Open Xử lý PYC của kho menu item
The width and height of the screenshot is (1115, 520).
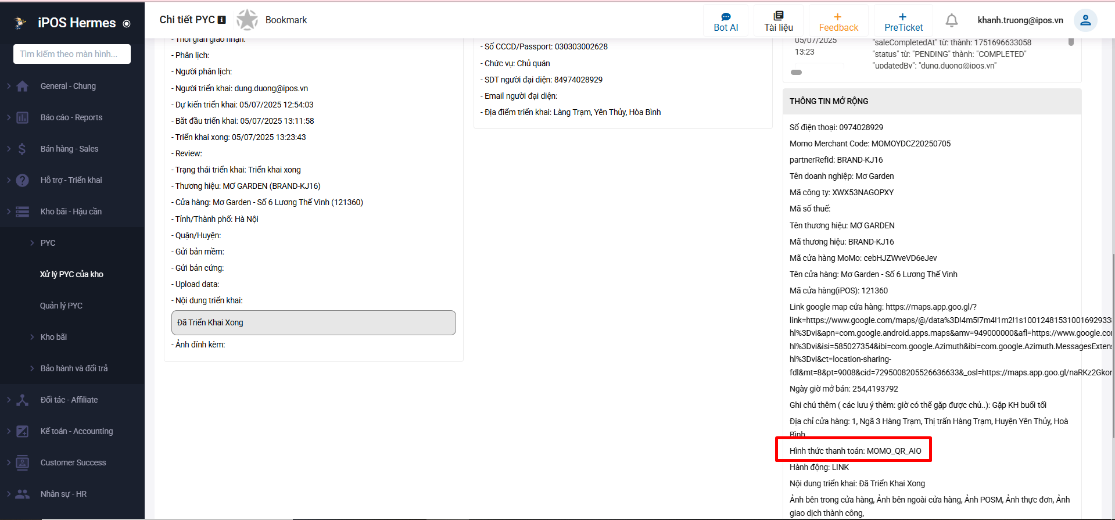[x=72, y=274]
